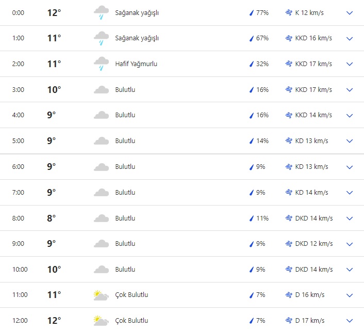
Task: Click the Çok Bulutlu label at 11:00
Action: 131,295
